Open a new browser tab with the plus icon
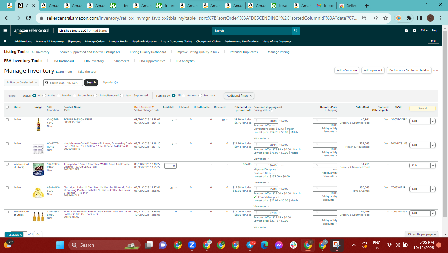The image size is (448, 253). 367,6
